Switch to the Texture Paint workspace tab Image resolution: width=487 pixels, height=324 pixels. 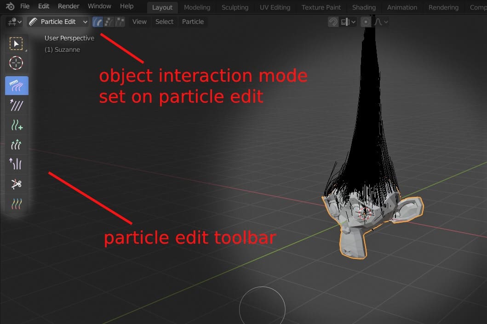321,7
